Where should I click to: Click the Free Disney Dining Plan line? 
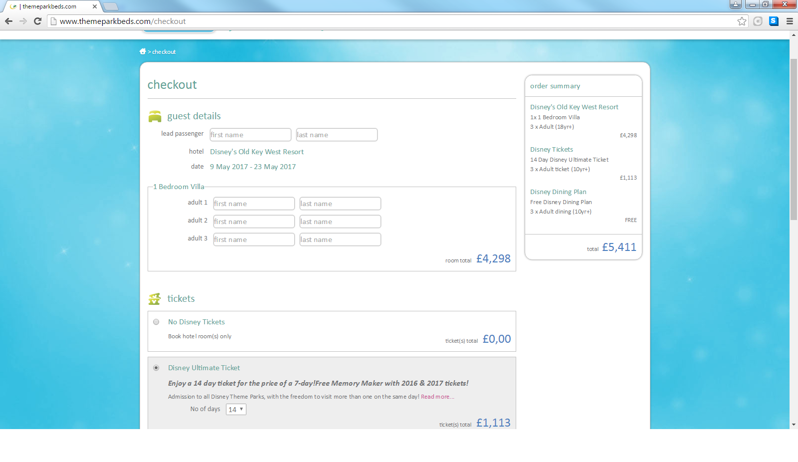561,202
